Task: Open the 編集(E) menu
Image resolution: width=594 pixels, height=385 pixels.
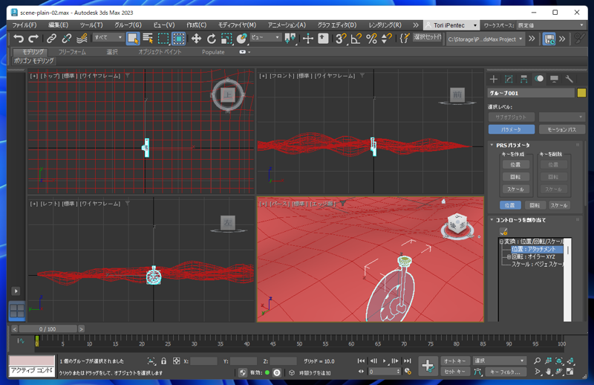Action: coord(59,25)
